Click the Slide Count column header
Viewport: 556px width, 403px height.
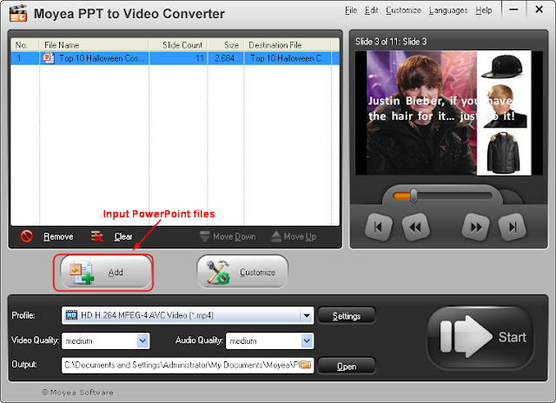point(178,45)
